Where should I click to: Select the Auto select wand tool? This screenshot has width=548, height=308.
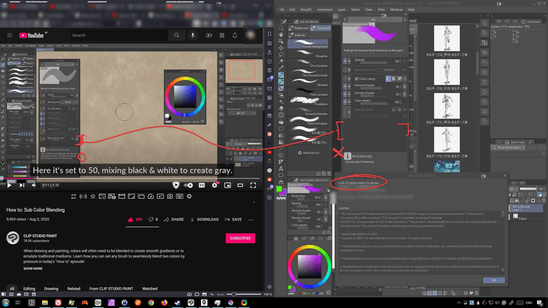point(281,62)
